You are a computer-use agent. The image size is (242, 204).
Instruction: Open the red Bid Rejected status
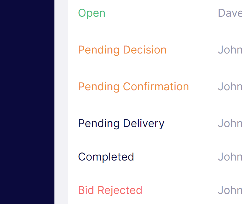tap(110, 190)
